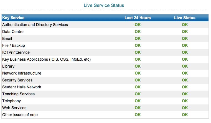The image size is (211, 123).
Task: Click Student Halls Network service
Action: pyautogui.click(x=22, y=87)
